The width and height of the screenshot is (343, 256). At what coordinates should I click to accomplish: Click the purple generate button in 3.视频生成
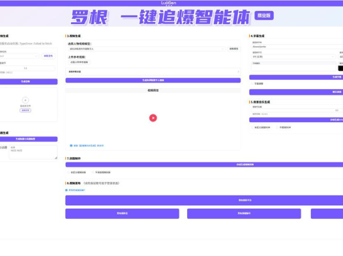[x=153, y=80]
